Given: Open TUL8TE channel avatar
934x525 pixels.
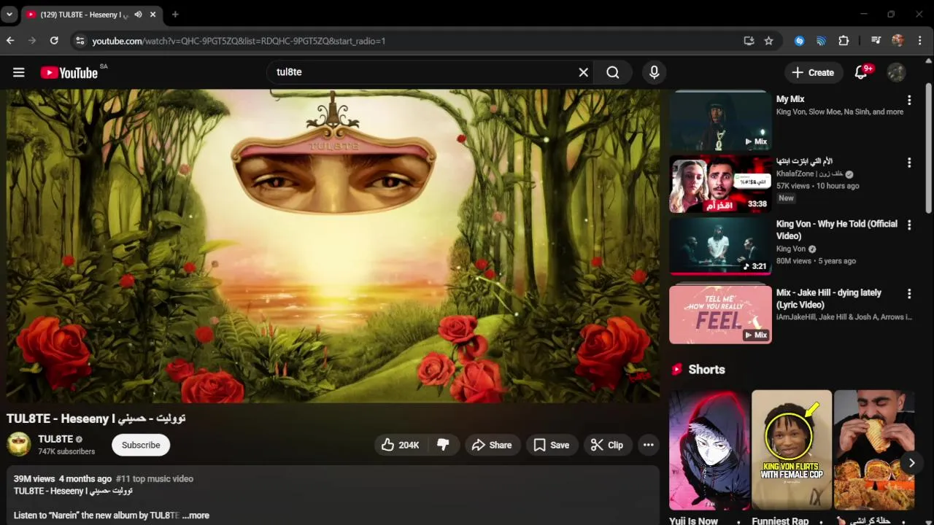Looking at the screenshot, I should pos(19,444).
